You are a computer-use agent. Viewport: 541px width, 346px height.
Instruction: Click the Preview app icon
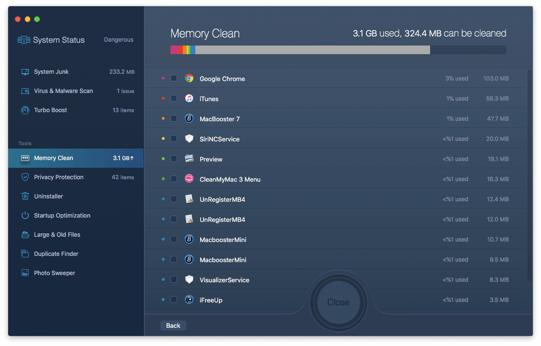click(189, 159)
